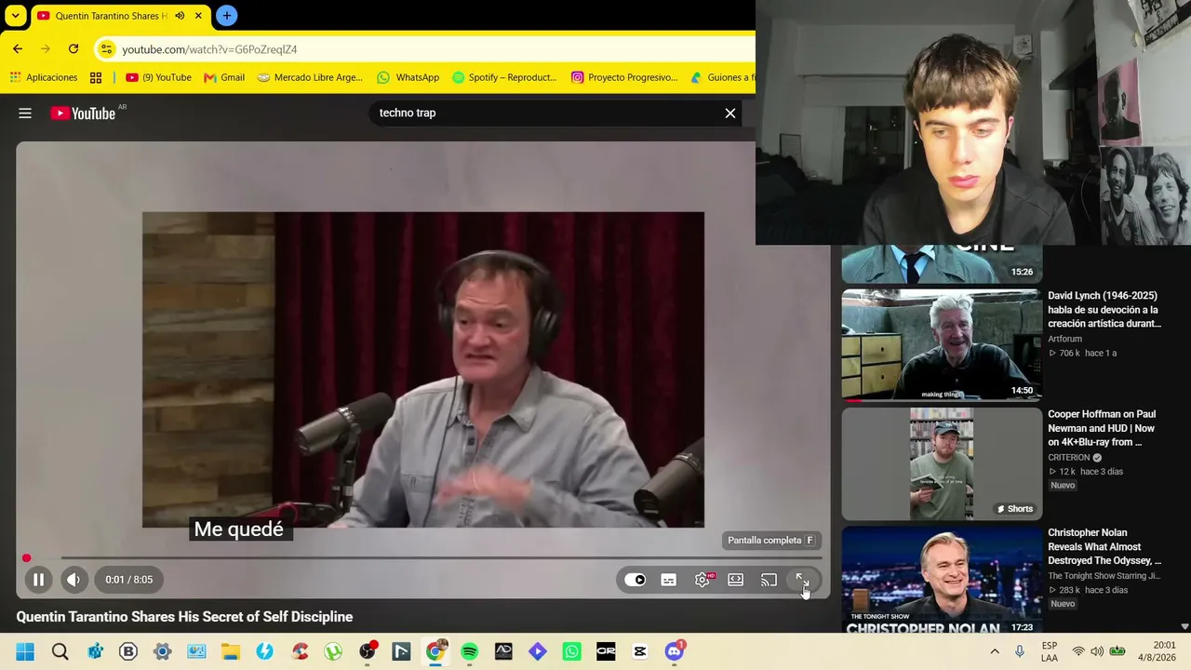Mute the tab via its audio icon
Screen dimensions: 1191x670
(x=180, y=16)
